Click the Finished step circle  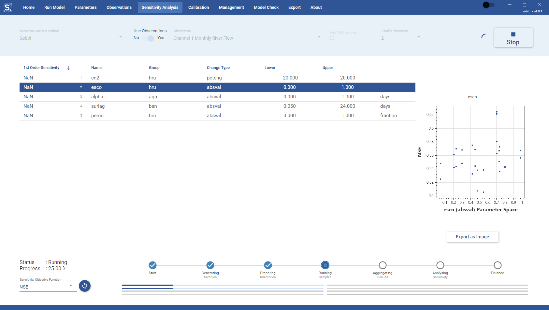pos(498,265)
